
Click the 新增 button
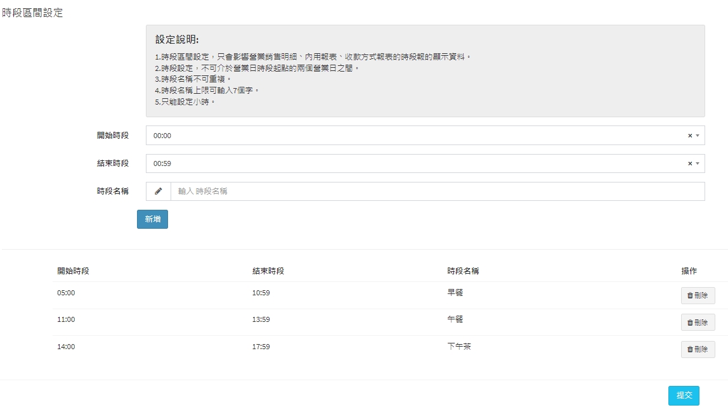point(152,219)
